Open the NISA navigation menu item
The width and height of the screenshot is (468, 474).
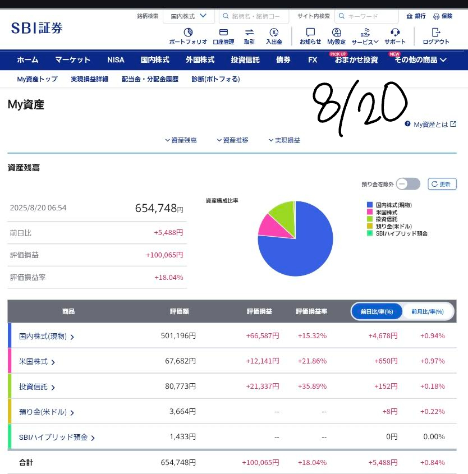pyautogui.click(x=116, y=59)
